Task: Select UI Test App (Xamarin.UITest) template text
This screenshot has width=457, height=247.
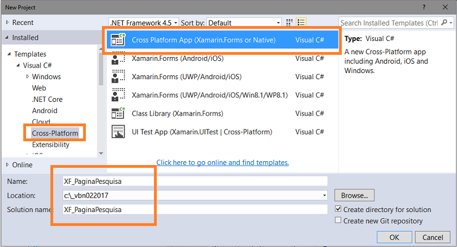Action: 202,132
